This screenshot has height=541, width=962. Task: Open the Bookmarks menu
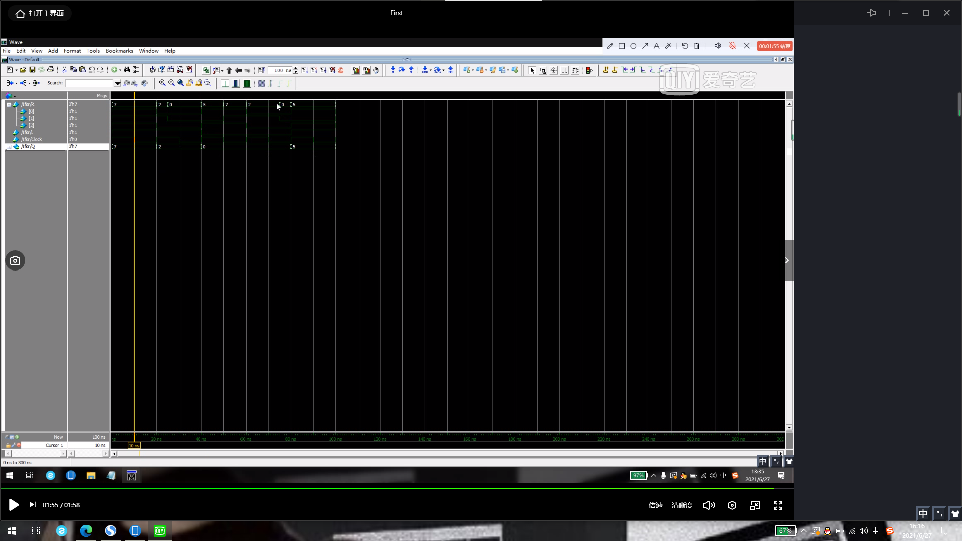click(x=119, y=51)
